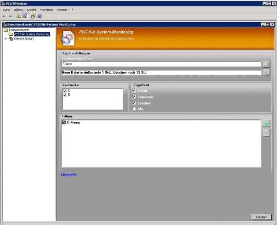This screenshot has width=277, height=225.
Task: Open the log rotation settings ellipsis button
Action: [266, 73]
